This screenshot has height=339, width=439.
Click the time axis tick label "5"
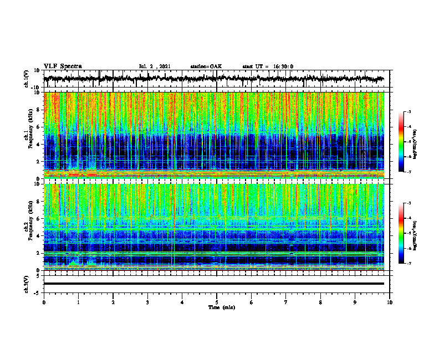click(217, 302)
